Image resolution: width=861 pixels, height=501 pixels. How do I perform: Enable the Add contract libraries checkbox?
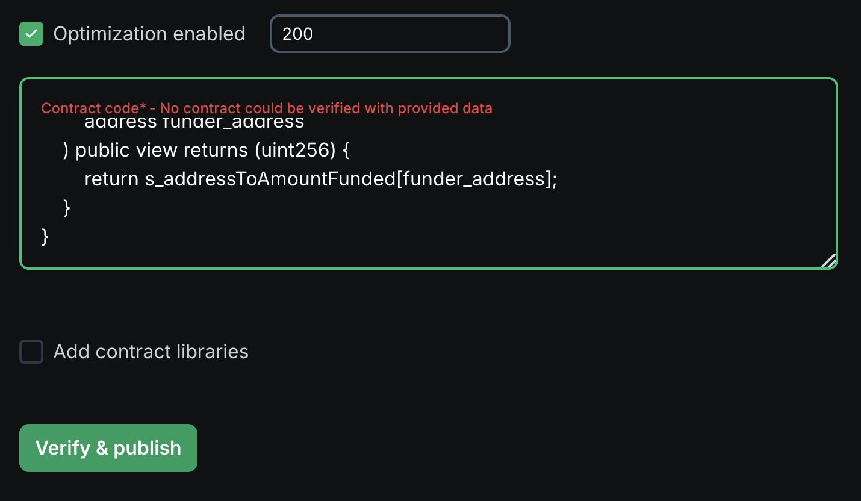point(31,352)
